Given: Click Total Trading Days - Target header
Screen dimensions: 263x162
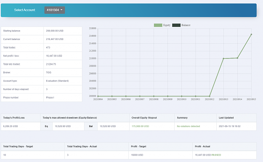Looking at the screenshot, I should [18, 146].
